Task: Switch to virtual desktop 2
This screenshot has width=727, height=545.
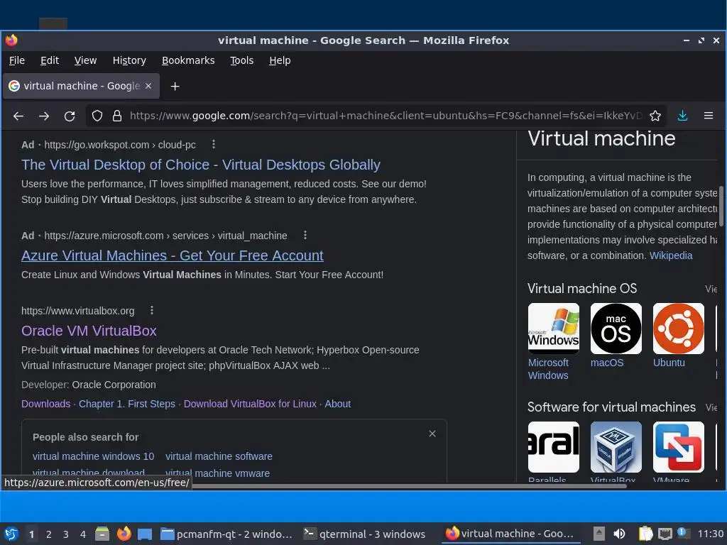Action: (x=49, y=534)
